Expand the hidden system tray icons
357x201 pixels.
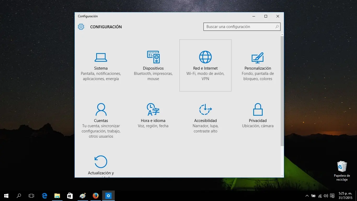point(307,196)
